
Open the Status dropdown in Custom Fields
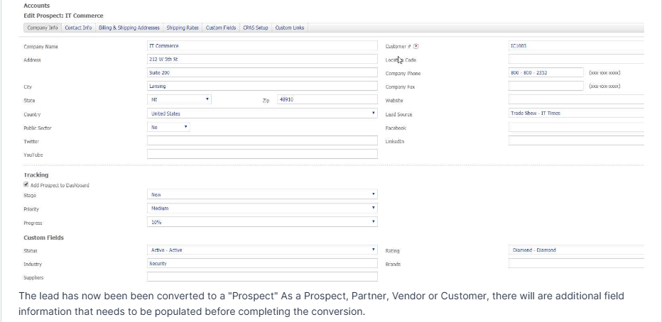[x=261, y=250]
